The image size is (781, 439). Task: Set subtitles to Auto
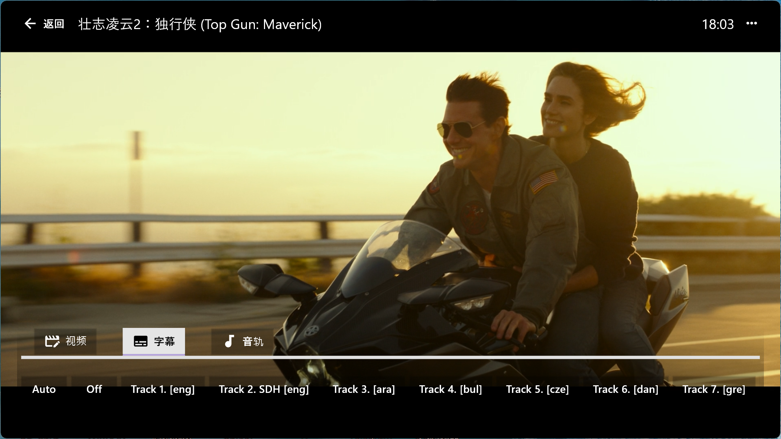coord(44,389)
